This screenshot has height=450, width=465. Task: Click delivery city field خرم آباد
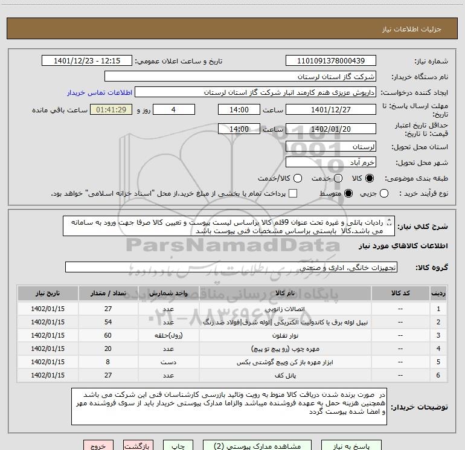(331, 162)
